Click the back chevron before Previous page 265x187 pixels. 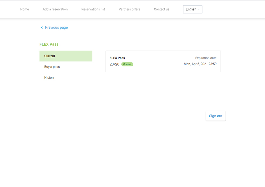[x=42, y=27]
